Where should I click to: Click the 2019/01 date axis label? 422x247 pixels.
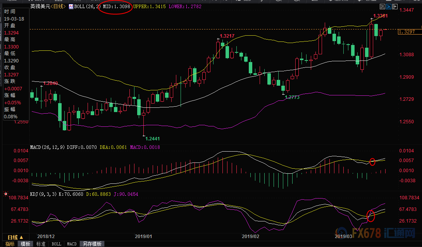click(x=143, y=236)
